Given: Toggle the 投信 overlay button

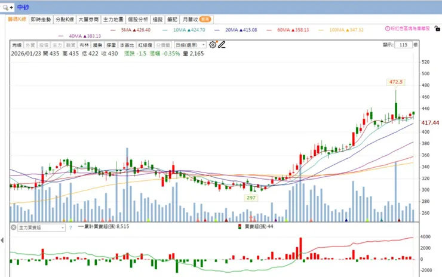Looking at the screenshot, I should (44, 45).
